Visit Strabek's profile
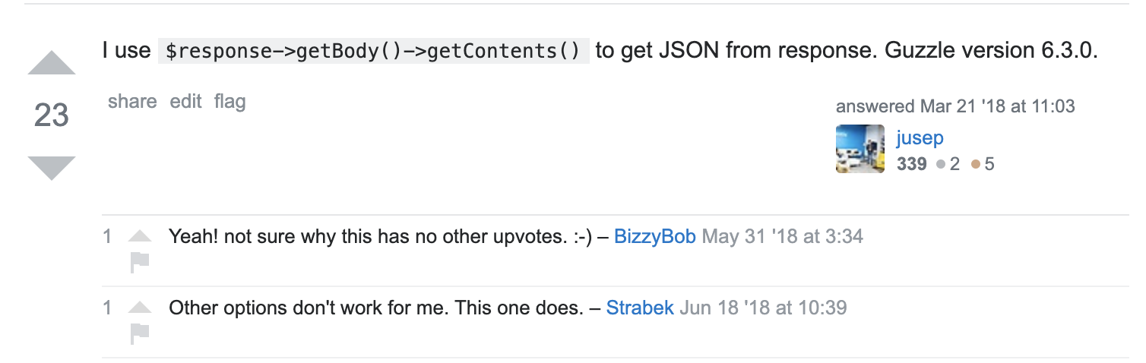Image resolution: width=1146 pixels, height=363 pixels. click(640, 308)
